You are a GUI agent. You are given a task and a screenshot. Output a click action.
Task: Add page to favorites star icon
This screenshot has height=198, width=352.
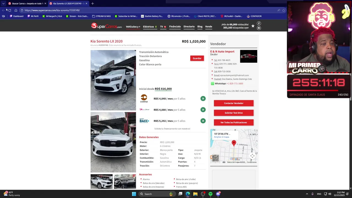point(284,10)
